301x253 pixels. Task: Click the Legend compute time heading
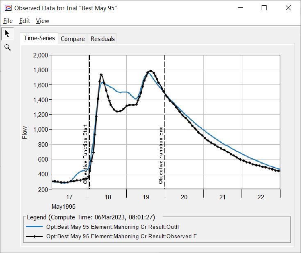(x=91, y=217)
